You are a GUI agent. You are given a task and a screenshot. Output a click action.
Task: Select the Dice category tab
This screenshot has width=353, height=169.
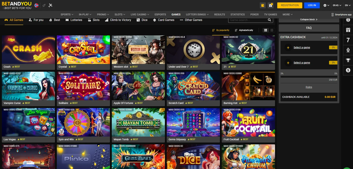(x=142, y=20)
